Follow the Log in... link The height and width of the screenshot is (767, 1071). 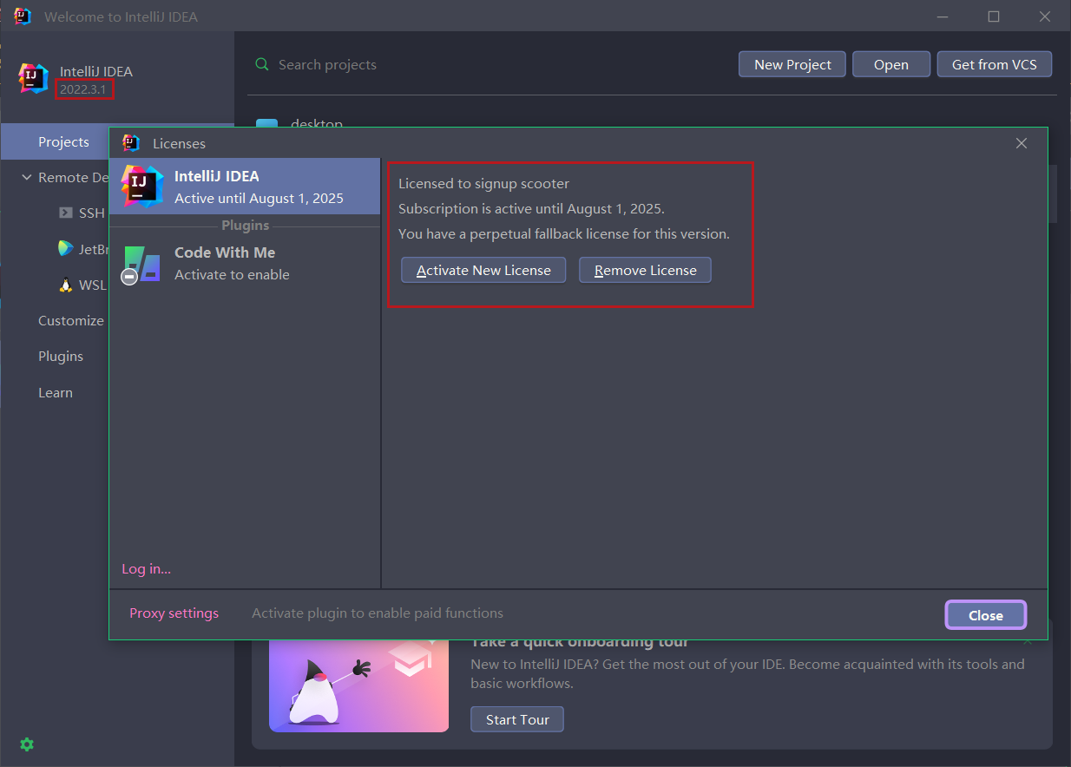pos(147,569)
